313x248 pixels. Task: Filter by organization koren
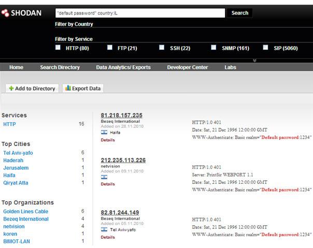click(x=10, y=234)
